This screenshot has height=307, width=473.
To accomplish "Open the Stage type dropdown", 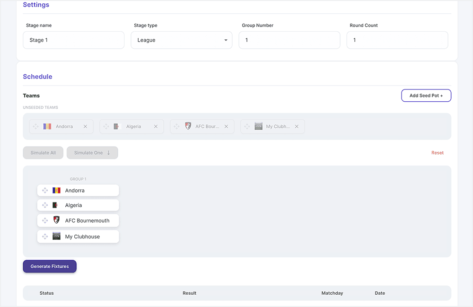I will (x=181, y=40).
